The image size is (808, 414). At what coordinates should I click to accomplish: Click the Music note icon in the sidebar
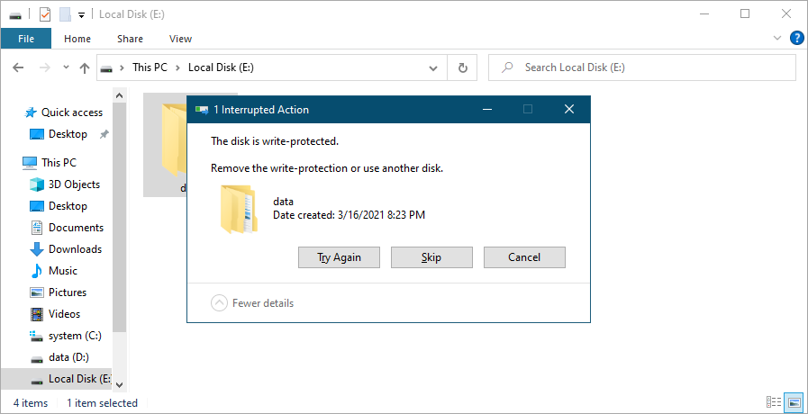[37, 271]
